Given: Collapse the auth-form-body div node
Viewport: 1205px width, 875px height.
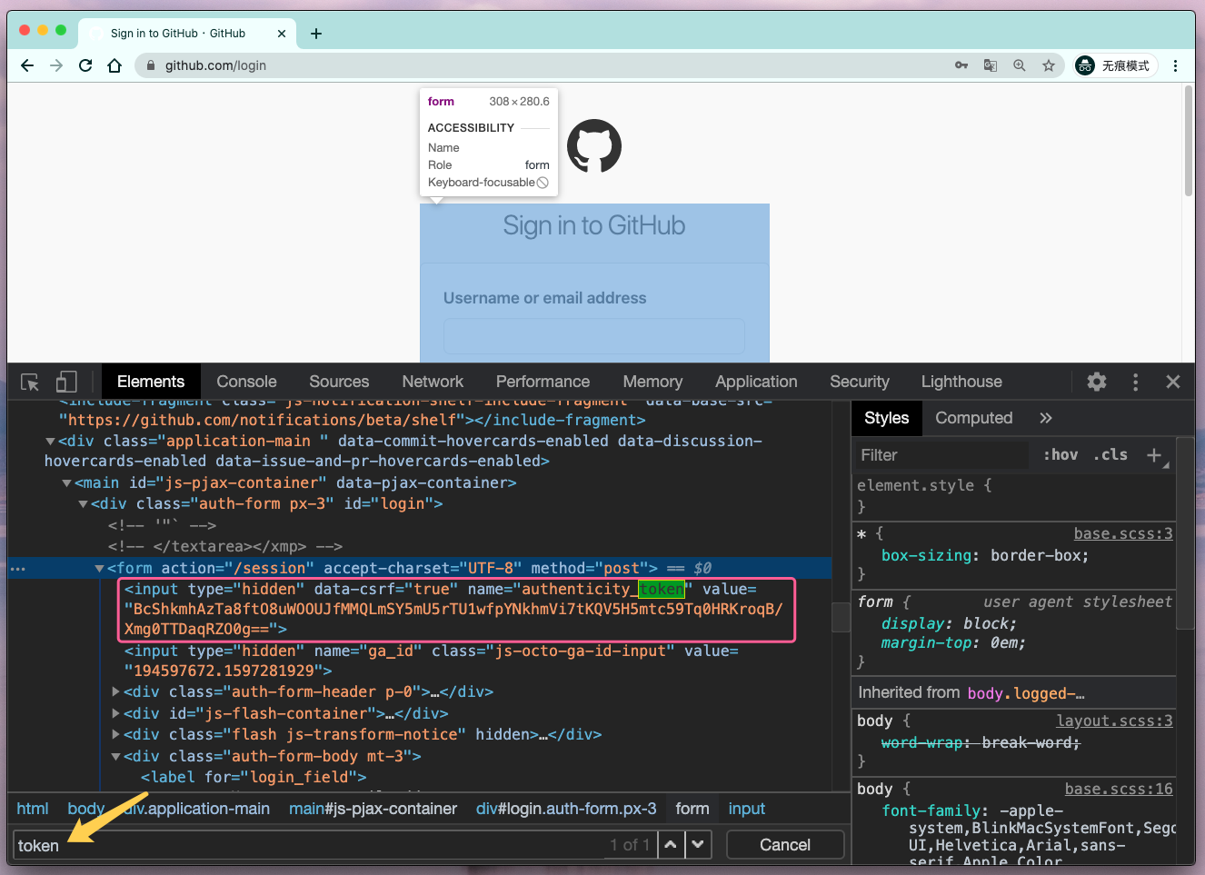Looking at the screenshot, I should [x=115, y=756].
